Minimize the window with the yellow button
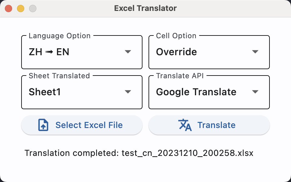Screen dimensions: 291x182 21,8
